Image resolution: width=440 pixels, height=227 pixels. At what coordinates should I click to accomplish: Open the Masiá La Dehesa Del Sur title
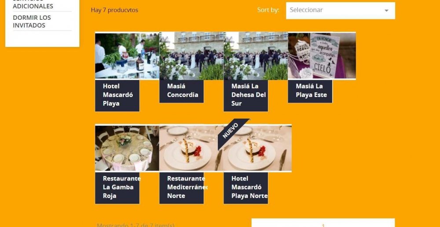[248, 94]
